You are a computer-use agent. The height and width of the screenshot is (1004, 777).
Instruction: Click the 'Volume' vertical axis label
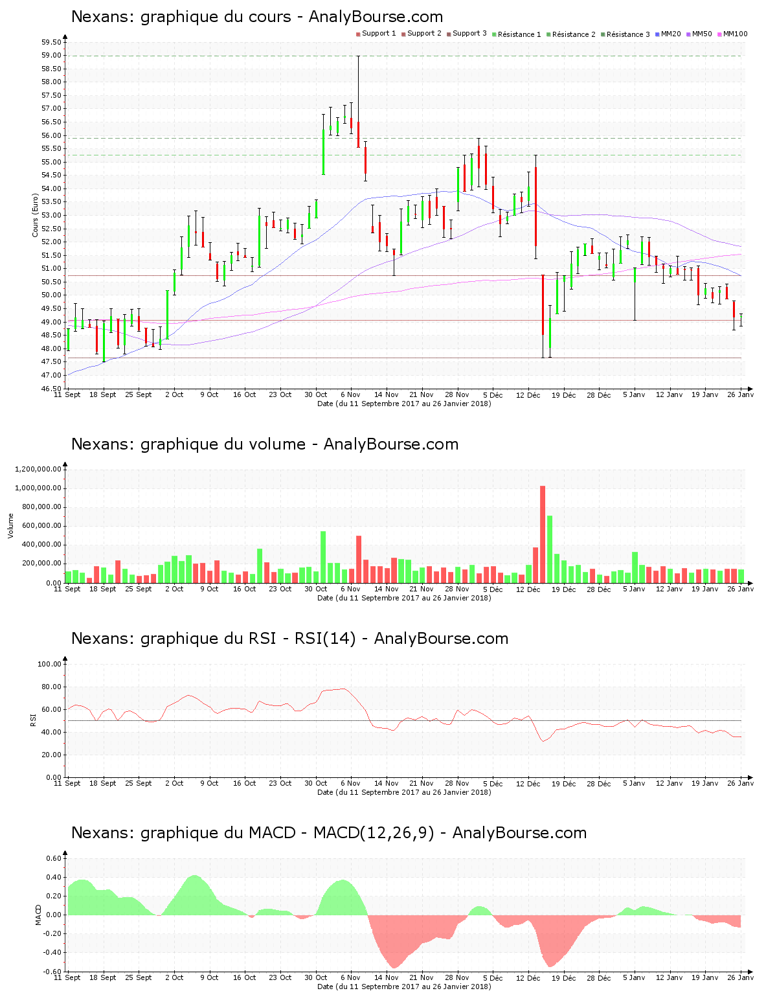(10, 525)
